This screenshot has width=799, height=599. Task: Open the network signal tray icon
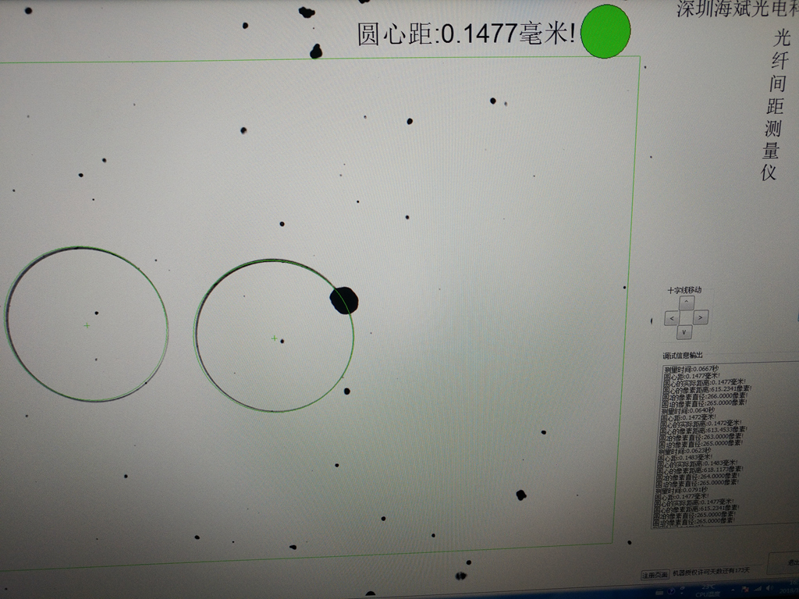(x=757, y=589)
